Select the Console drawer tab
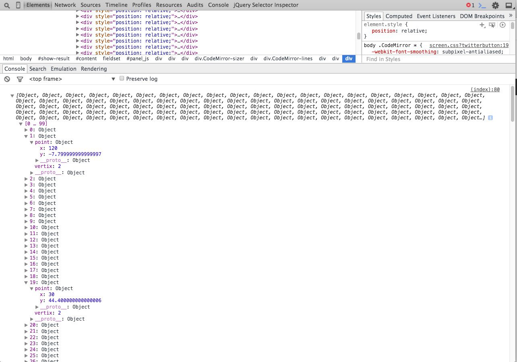The image size is (517, 362). pyautogui.click(x=15, y=69)
